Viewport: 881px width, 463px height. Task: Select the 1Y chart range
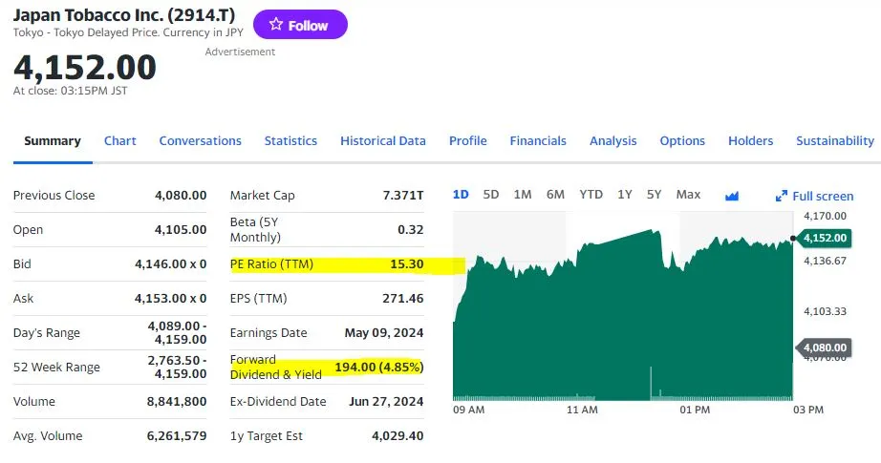[625, 194]
